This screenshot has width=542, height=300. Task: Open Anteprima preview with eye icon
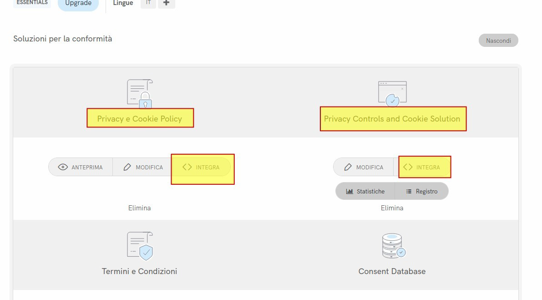[81, 167]
